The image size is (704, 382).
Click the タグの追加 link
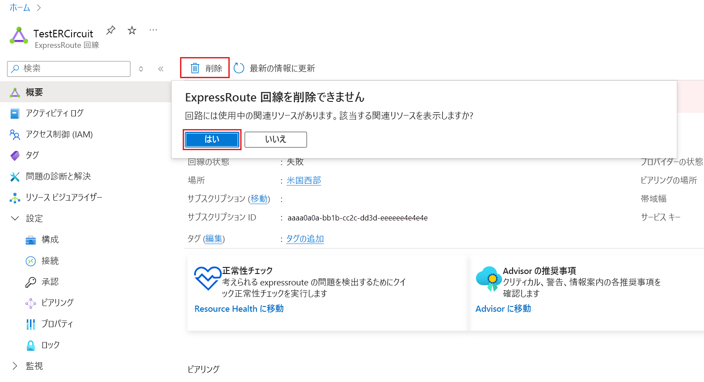coord(305,239)
